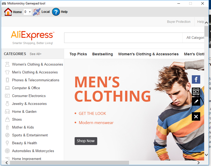Minimize the MotioninJoy Gamepad tool window
This screenshot has width=211, height=166.
(179, 3)
